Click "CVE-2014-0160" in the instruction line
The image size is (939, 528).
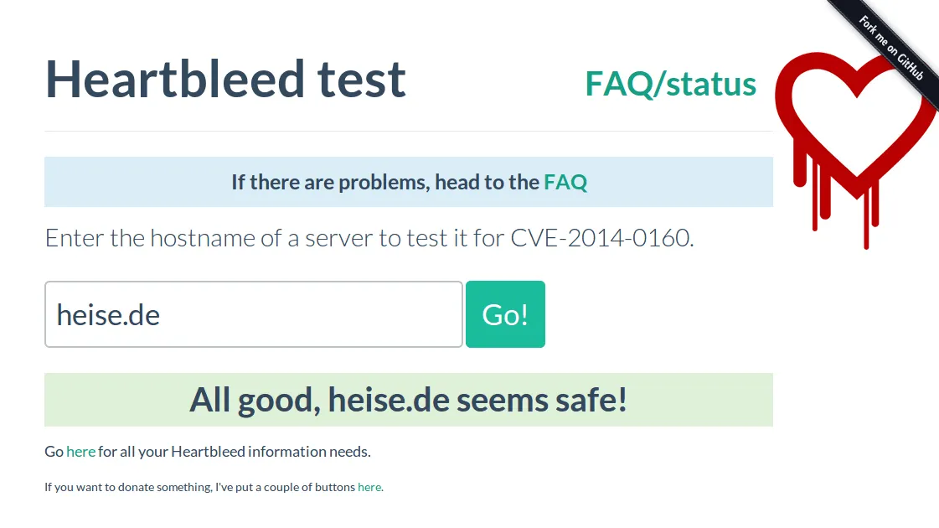point(601,238)
